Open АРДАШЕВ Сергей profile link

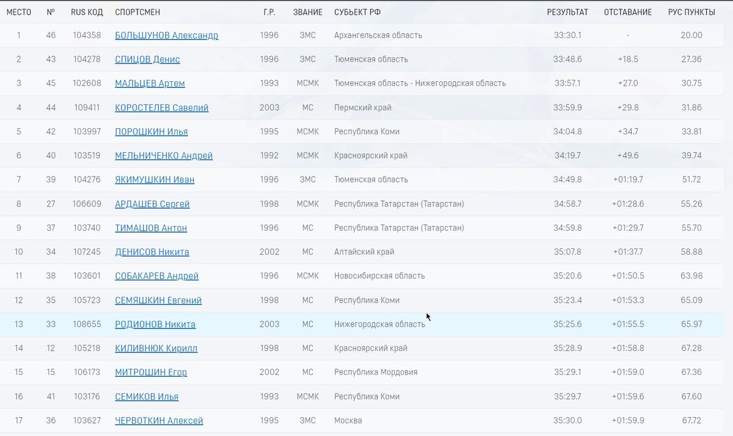[152, 204]
